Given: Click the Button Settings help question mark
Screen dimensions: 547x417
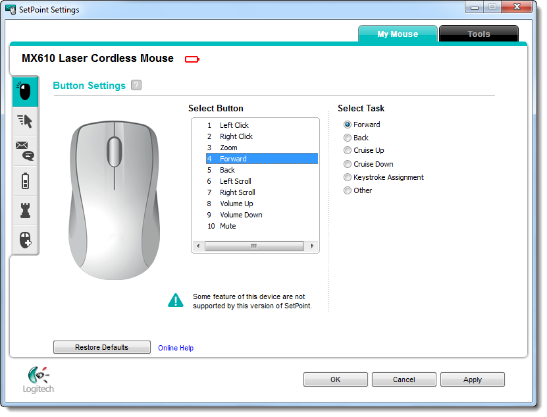Looking at the screenshot, I should pyautogui.click(x=136, y=85).
